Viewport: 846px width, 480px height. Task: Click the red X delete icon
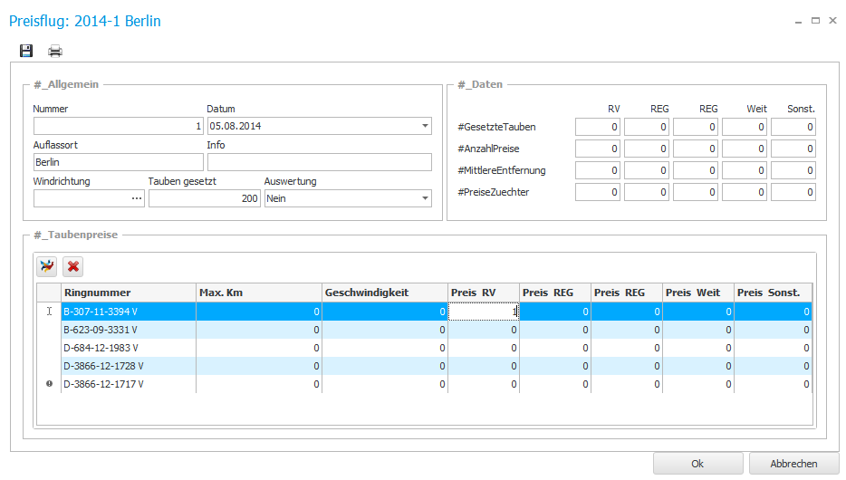[x=73, y=266]
